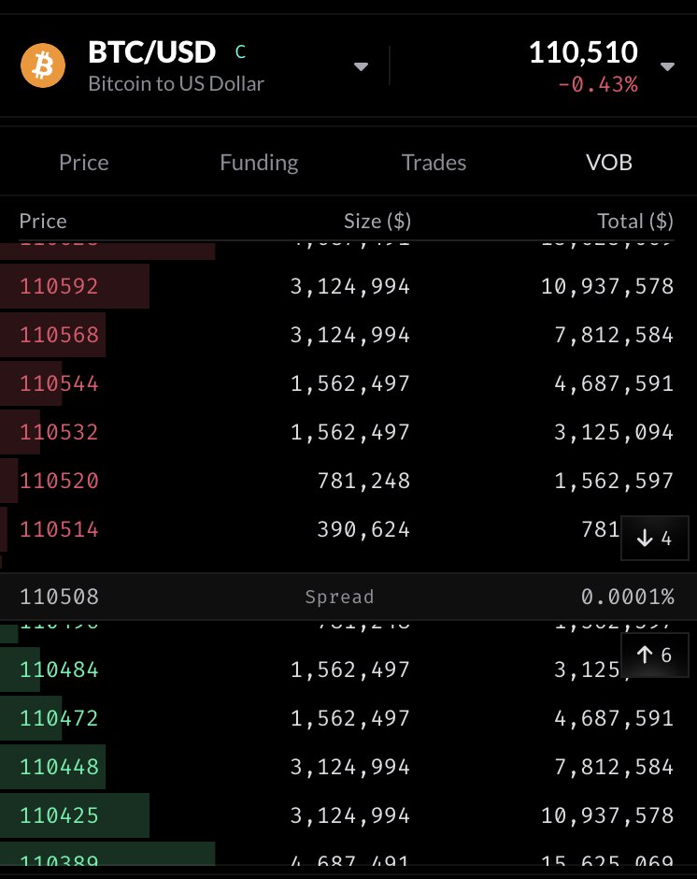This screenshot has width=697, height=879.
Task: Click total 7,812,584 in the 110568 row
Action: click(x=614, y=335)
